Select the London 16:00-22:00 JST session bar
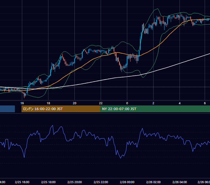Screen dimensions: 210x185 coord(61,109)
